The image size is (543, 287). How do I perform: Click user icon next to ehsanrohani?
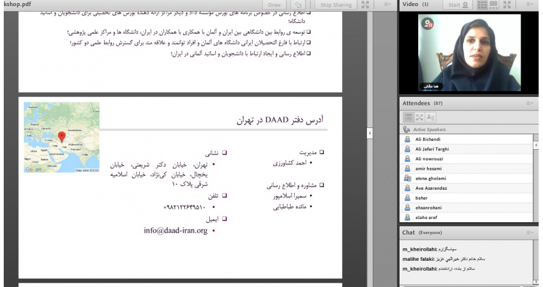[x=407, y=208]
